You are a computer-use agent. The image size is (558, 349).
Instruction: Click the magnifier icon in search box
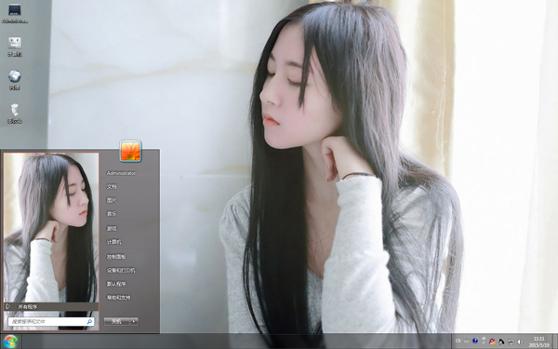89,322
